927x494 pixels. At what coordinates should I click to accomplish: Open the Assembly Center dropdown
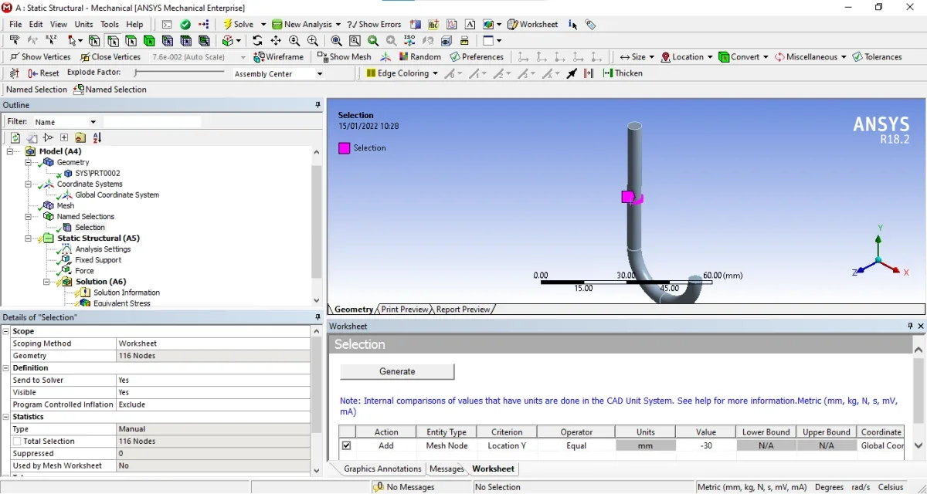point(320,74)
